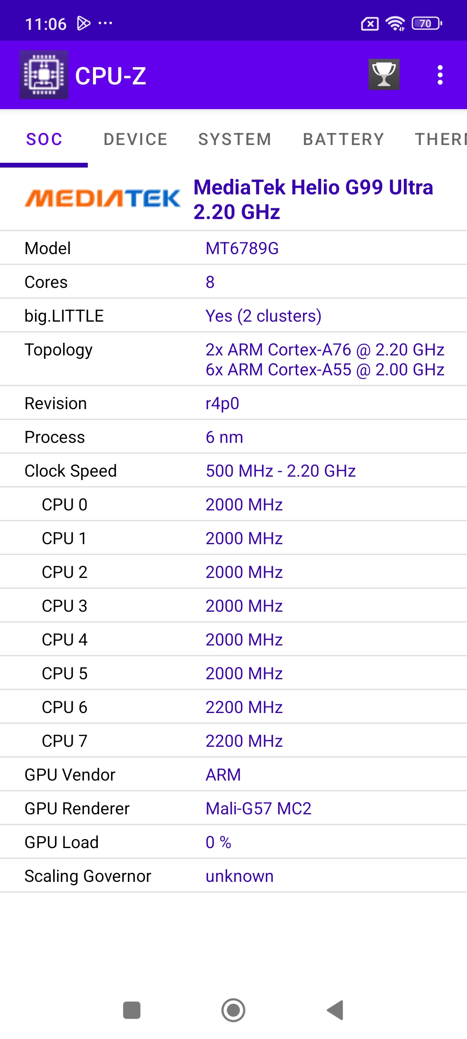Tap the CPU-Z app logo icon
The image size is (467, 1039).
coord(44,75)
